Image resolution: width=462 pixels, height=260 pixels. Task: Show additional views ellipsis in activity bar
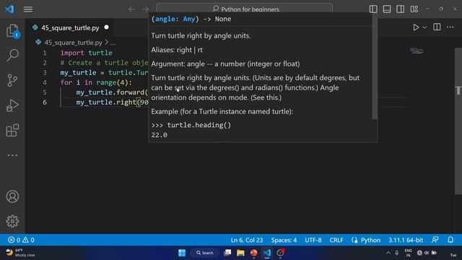click(x=12, y=155)
